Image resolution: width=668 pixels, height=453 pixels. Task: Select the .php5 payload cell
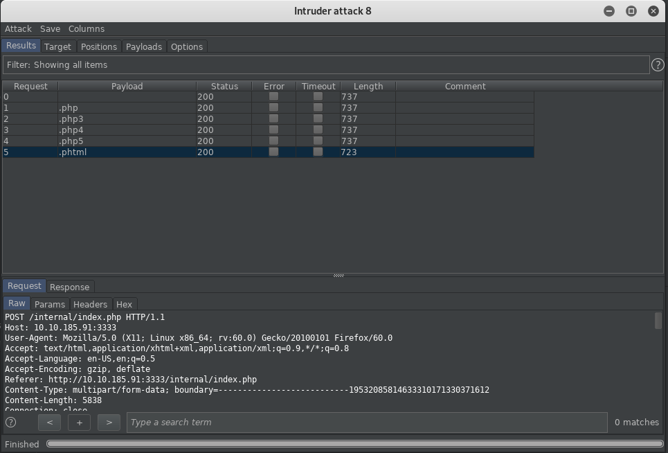pos(127,141)
